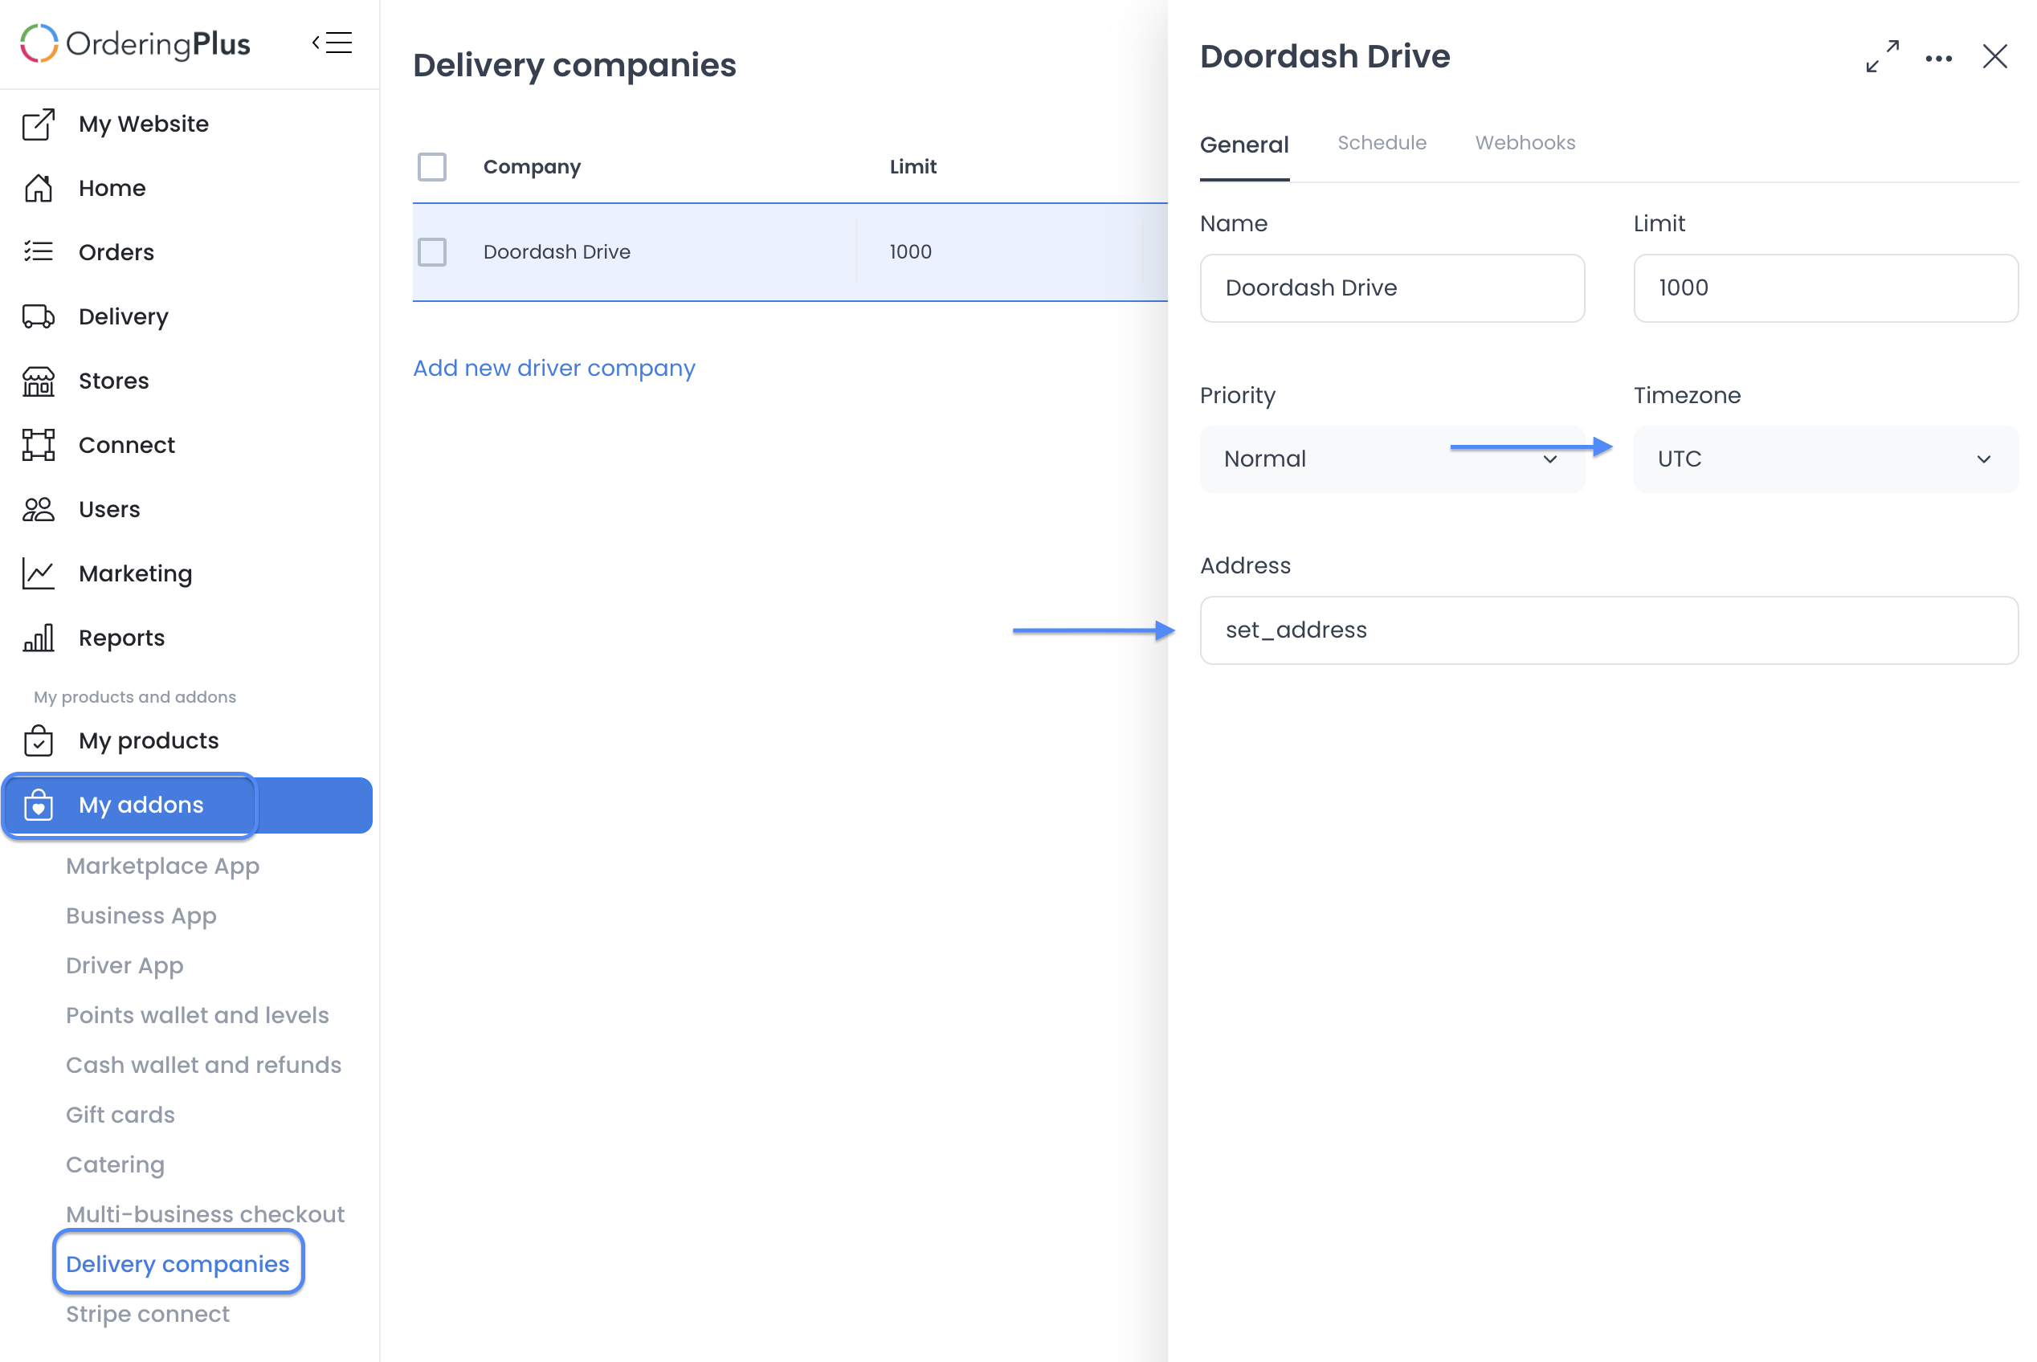Click the 1000 limit cell in table

click(910, 252)
